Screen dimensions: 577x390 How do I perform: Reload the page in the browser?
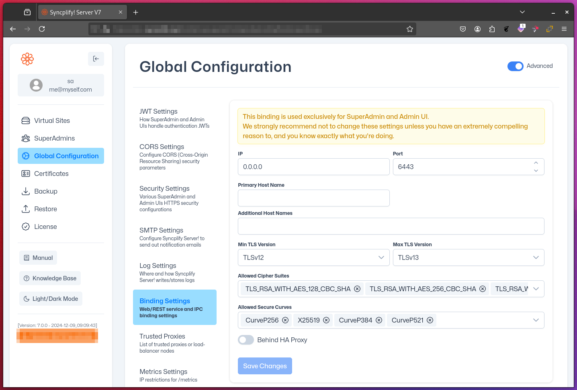pos(42,29)
